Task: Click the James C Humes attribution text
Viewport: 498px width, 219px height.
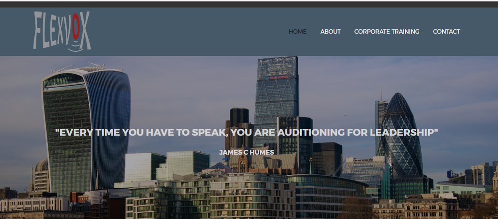Action: [x=246, y=152]
